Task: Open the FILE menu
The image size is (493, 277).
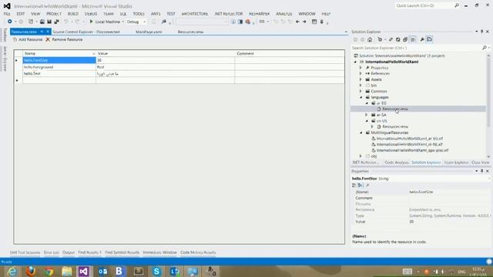Action: pyautogui.click(x=7, y=14)
